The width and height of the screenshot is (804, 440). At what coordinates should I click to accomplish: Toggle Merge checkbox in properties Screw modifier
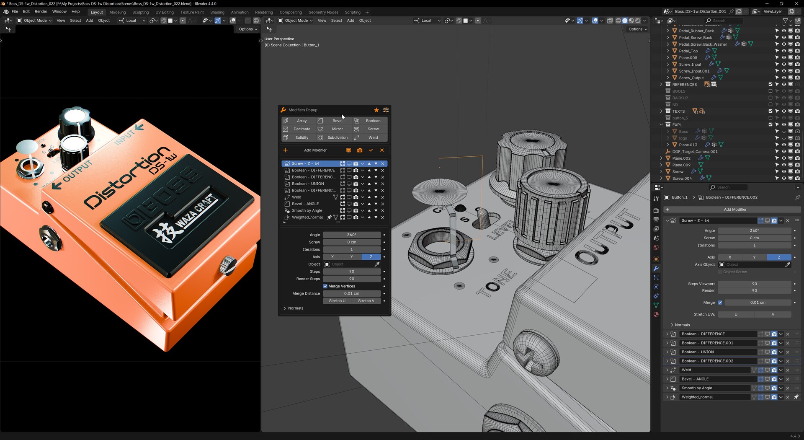(720, 303)
